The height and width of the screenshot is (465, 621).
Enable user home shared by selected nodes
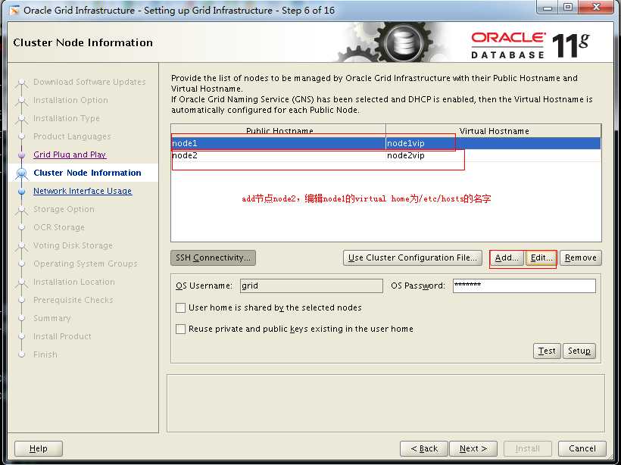[x=180, y=307]
